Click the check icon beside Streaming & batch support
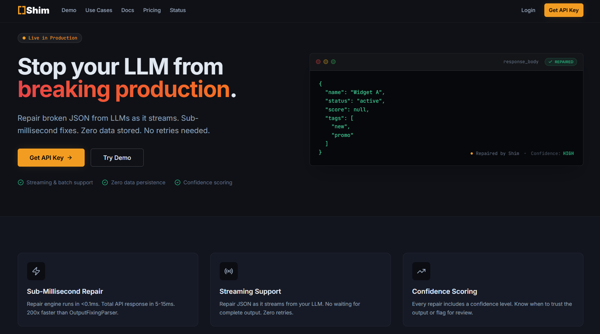This screenshot has height=334, width=600. tap(21, 182)
